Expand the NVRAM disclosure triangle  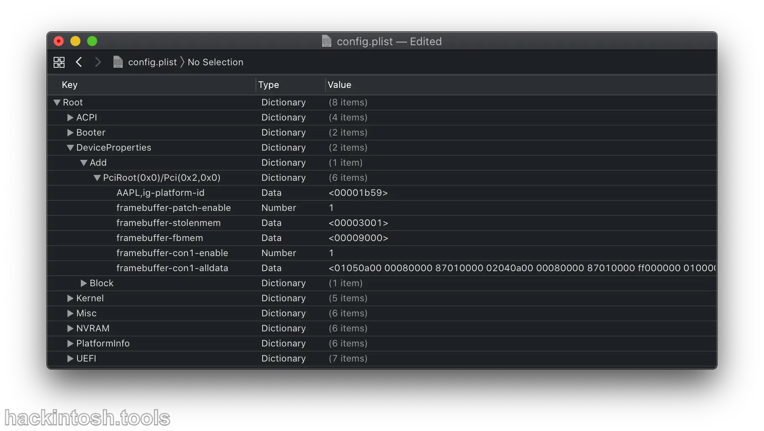point(70,328)
